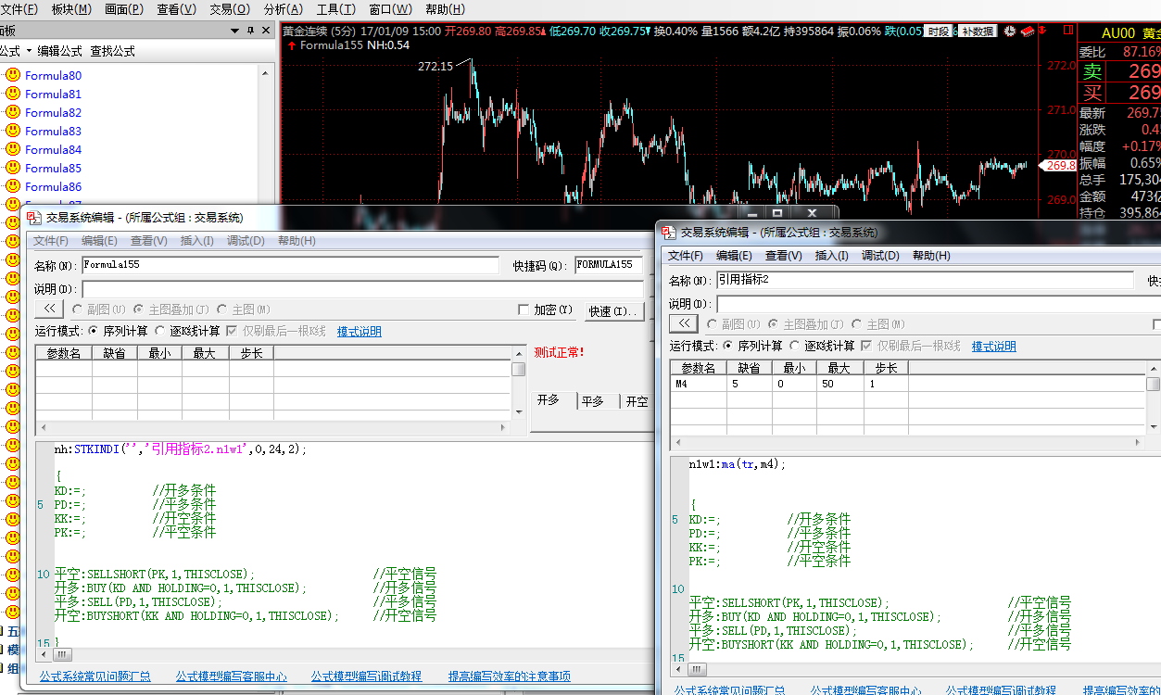Open 插入(I) menu in 引用指标2 editor
Image resolution: width=1161 pixels, height=695 pixels.
(x=830, y=256)
